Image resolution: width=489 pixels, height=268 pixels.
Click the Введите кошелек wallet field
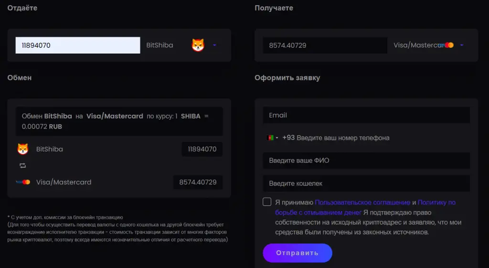pyautogui.click(x=366, y=183)
